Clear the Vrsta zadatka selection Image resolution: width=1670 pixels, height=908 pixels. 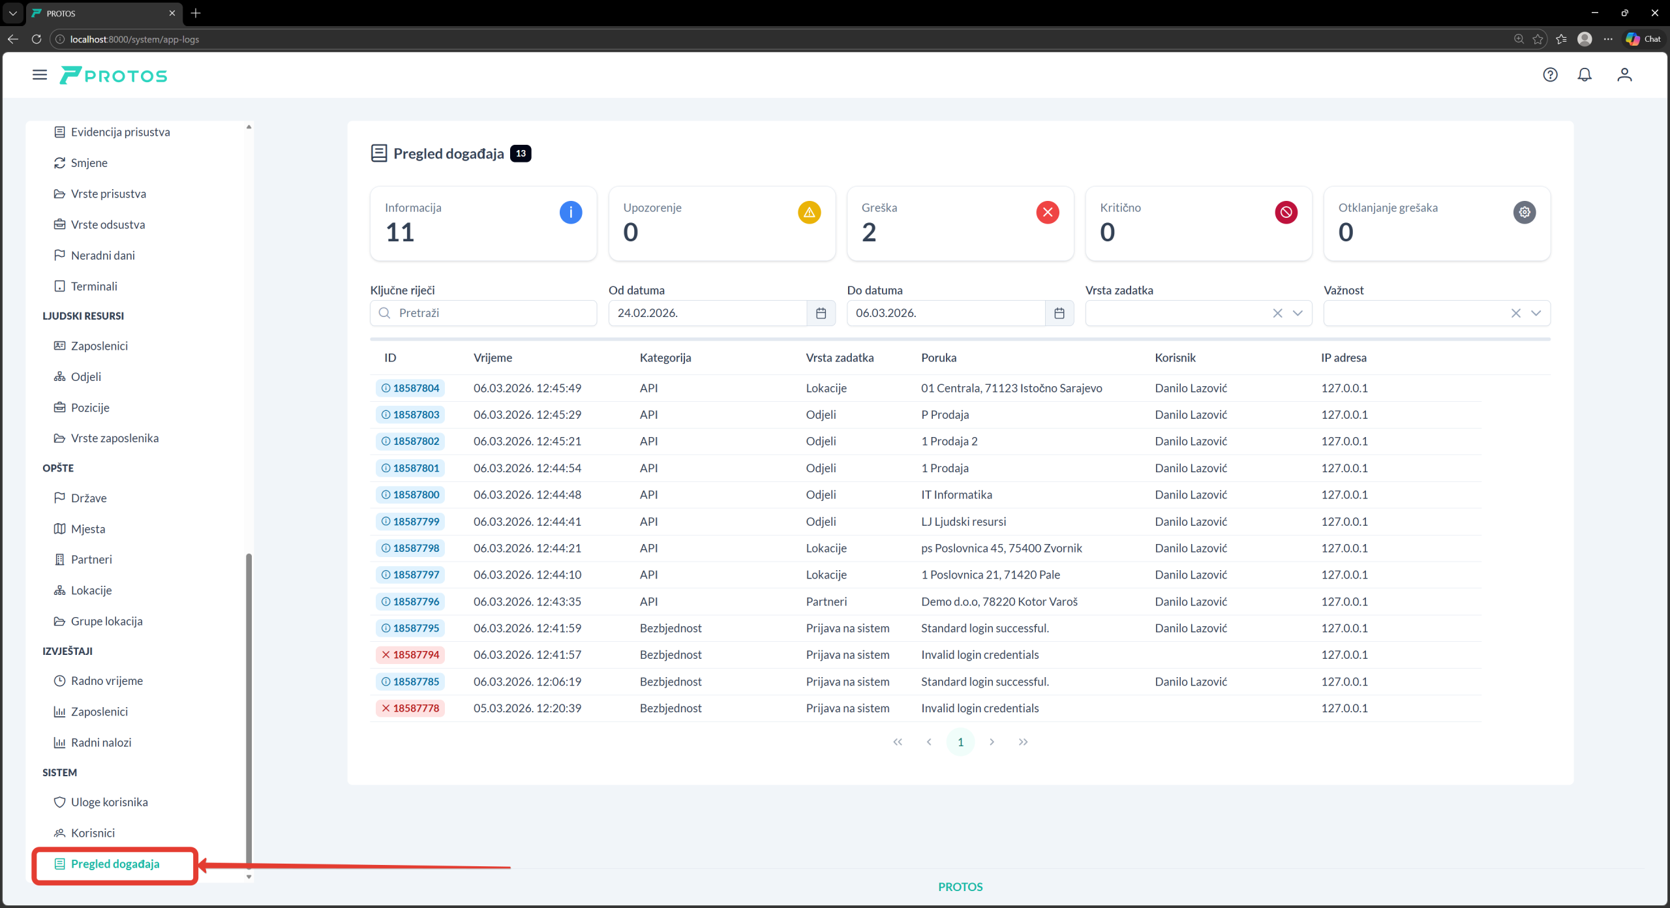pos(1277,313)
